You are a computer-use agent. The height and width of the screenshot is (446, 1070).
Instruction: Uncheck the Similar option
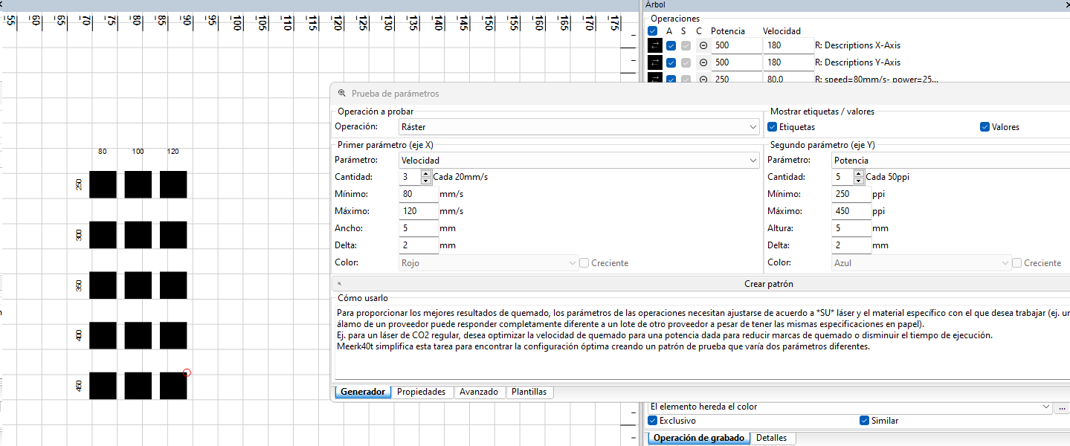point(864,421)
